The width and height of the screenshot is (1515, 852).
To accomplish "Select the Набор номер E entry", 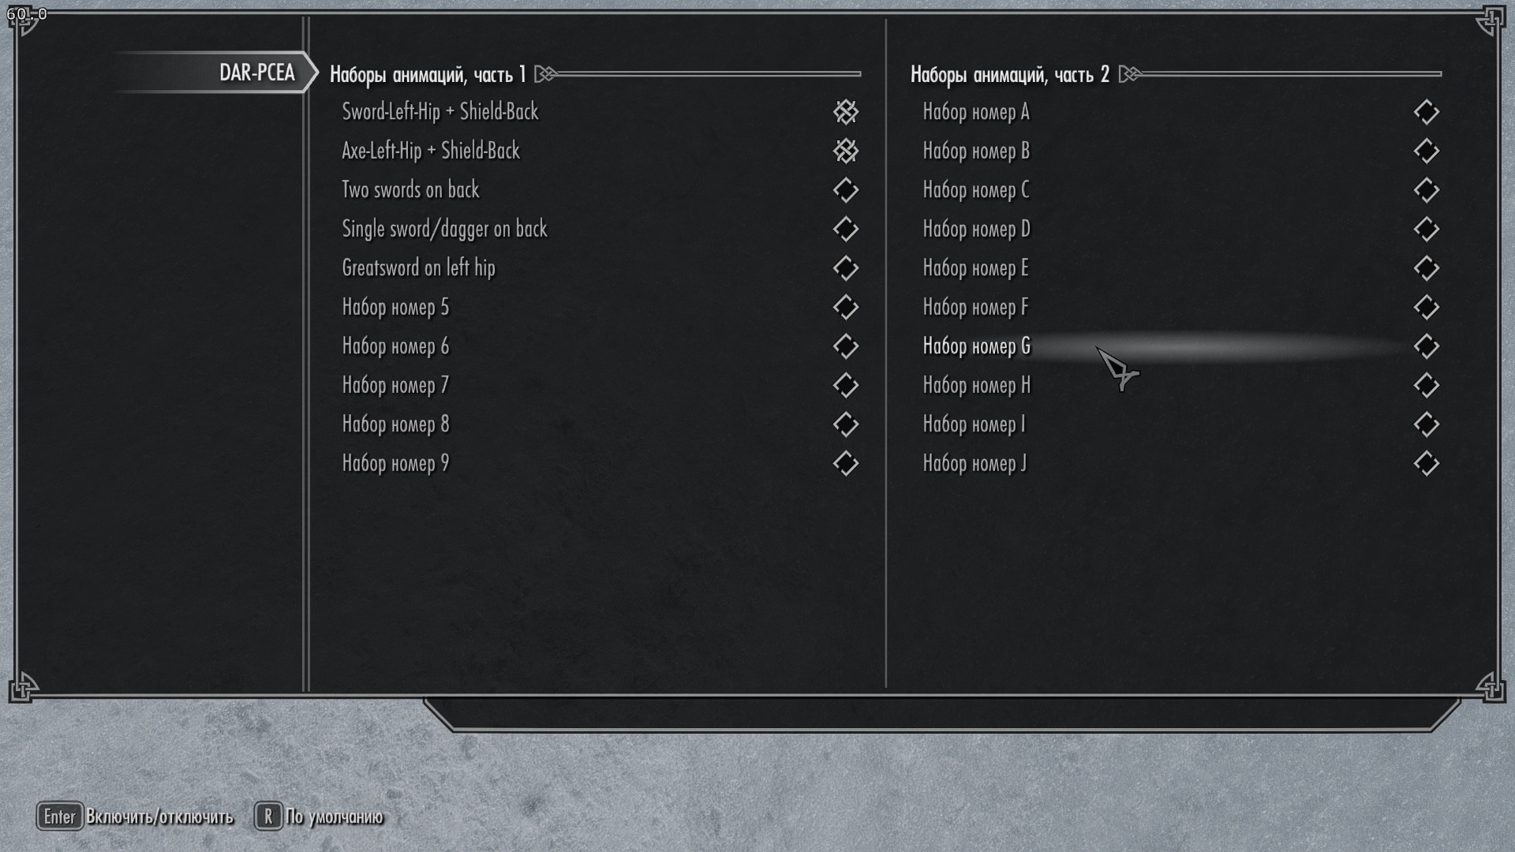I will [1180, 268].
